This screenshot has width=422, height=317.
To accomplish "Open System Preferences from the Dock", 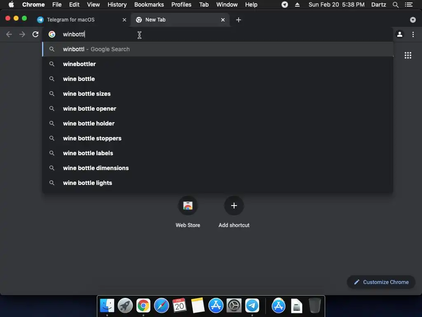I will (x=234, y=306).
